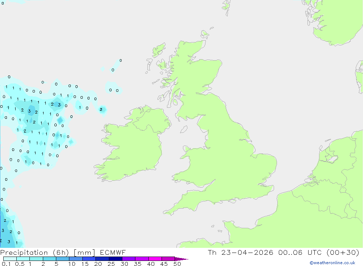The height and width of the screenshot is (266, 363).
Task: Pick the 0.5–1 mm legend color swatch
Action: pyautogui.click(x=23, y=259)
